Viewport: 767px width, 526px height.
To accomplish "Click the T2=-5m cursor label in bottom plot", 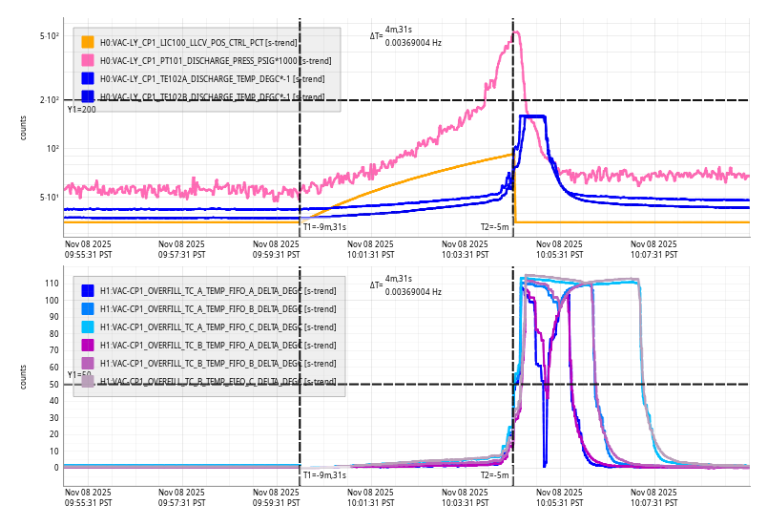I will [495, 474].
